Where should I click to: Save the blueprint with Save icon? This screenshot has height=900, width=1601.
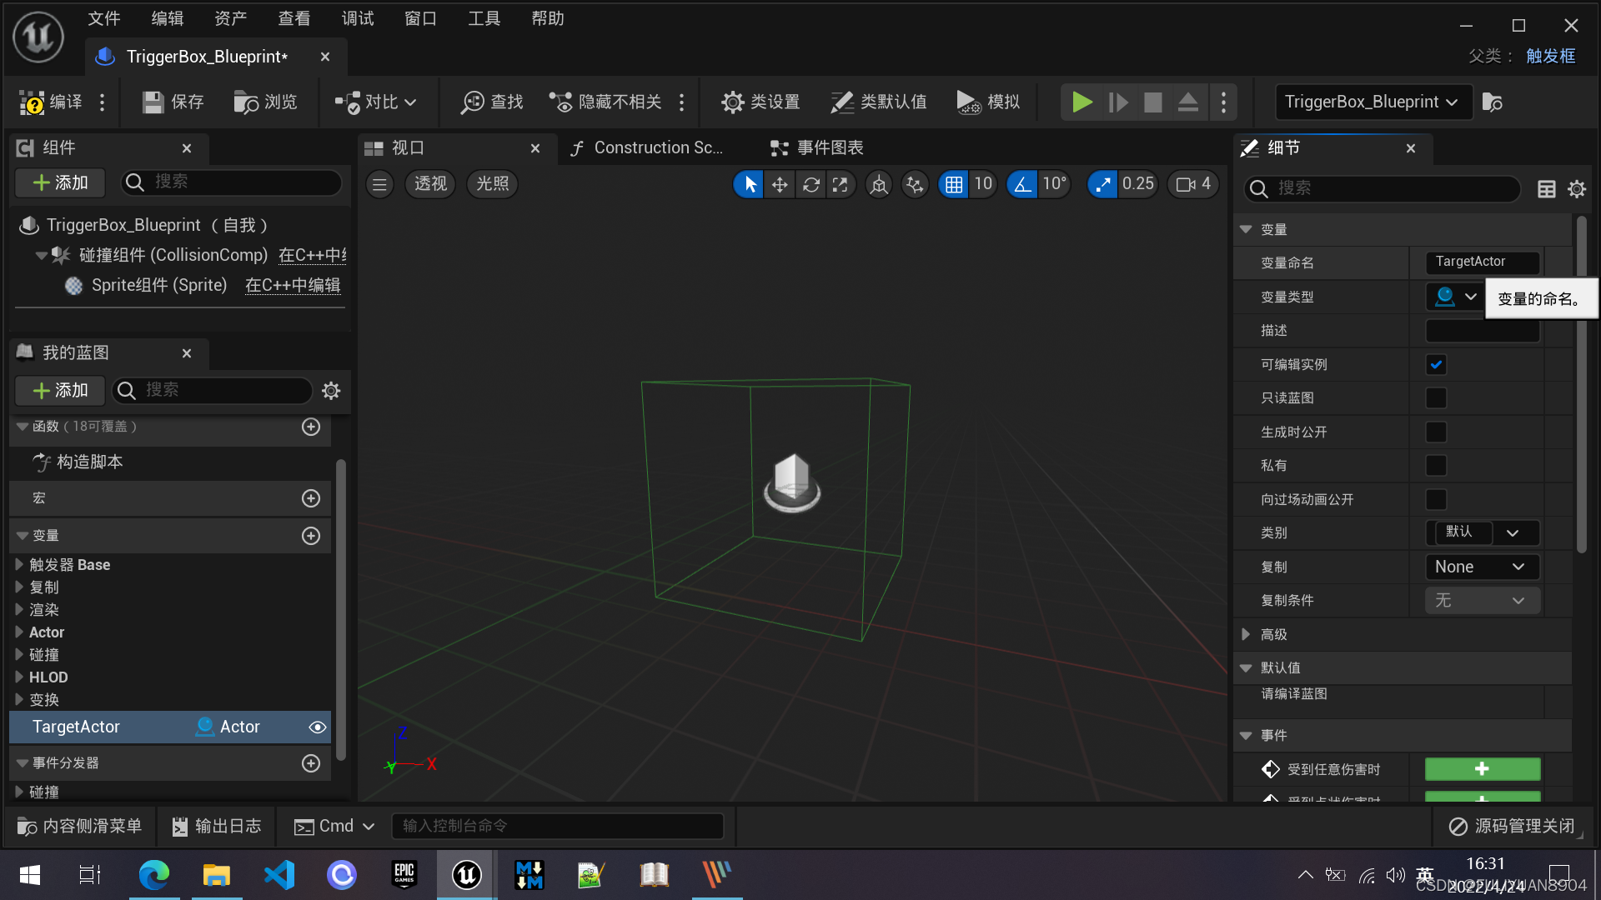153,102
